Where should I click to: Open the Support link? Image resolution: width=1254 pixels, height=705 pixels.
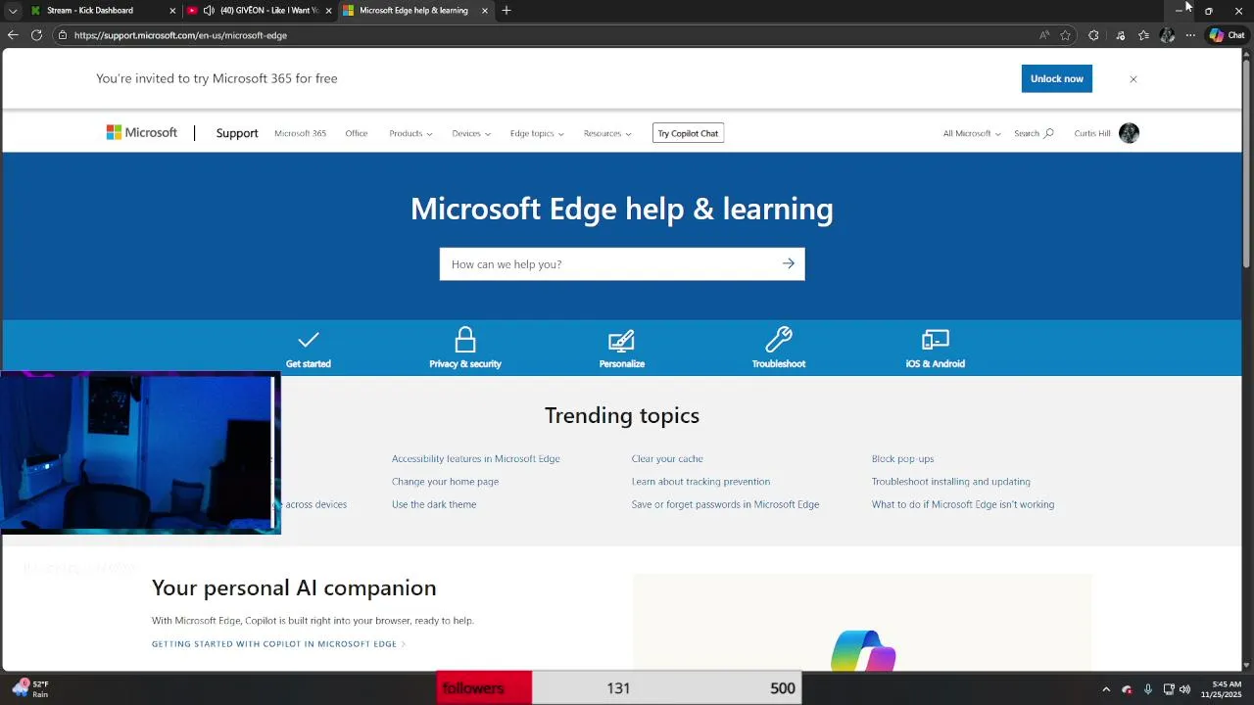pyautogui.click(x=237, y=133)
